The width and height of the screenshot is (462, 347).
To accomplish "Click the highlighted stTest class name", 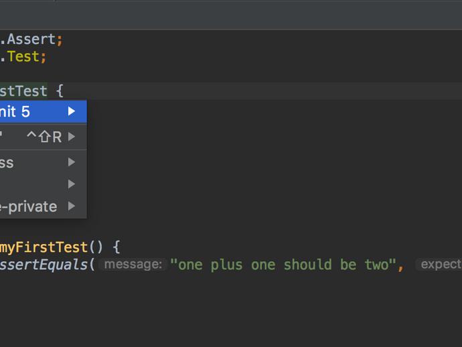I will [23, 91].
